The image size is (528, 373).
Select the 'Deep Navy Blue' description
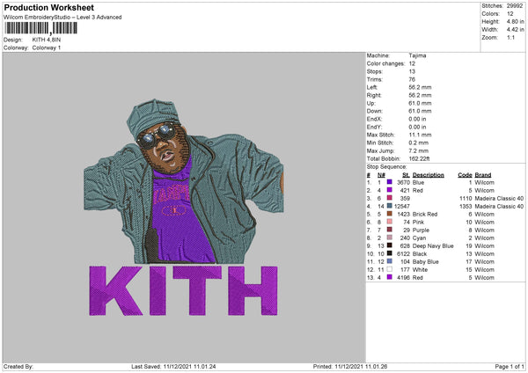click(433, 245)
